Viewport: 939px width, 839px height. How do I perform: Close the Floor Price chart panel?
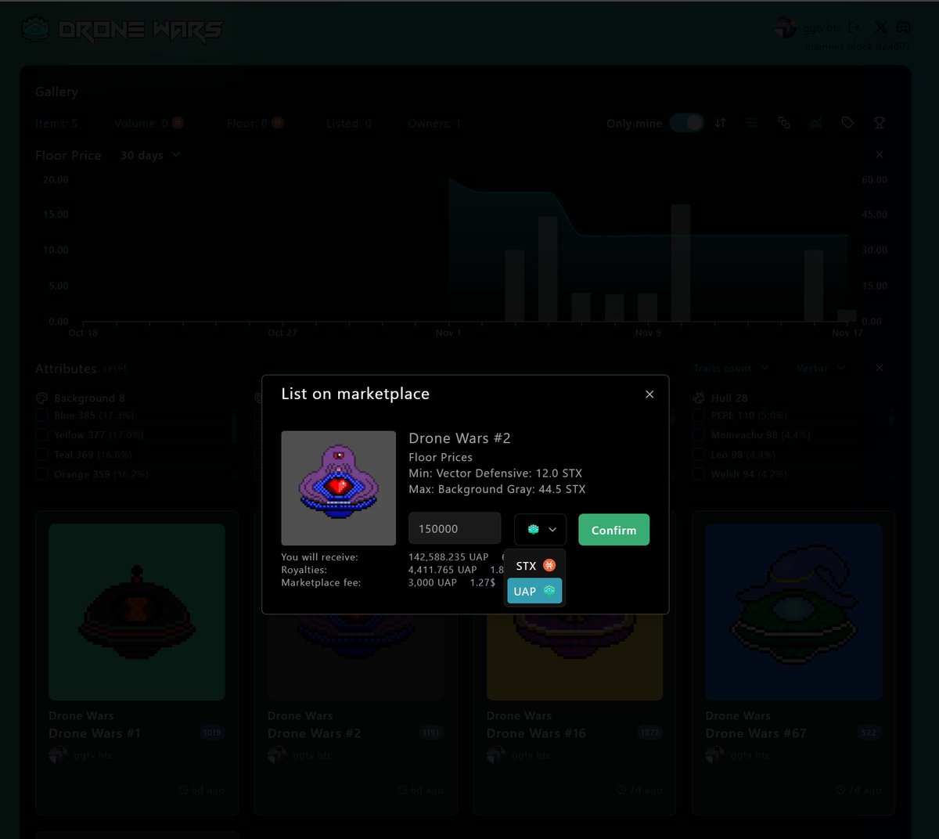point(880,155)
